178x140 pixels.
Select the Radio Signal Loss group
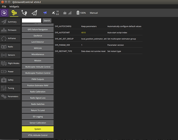click(38, 98)
